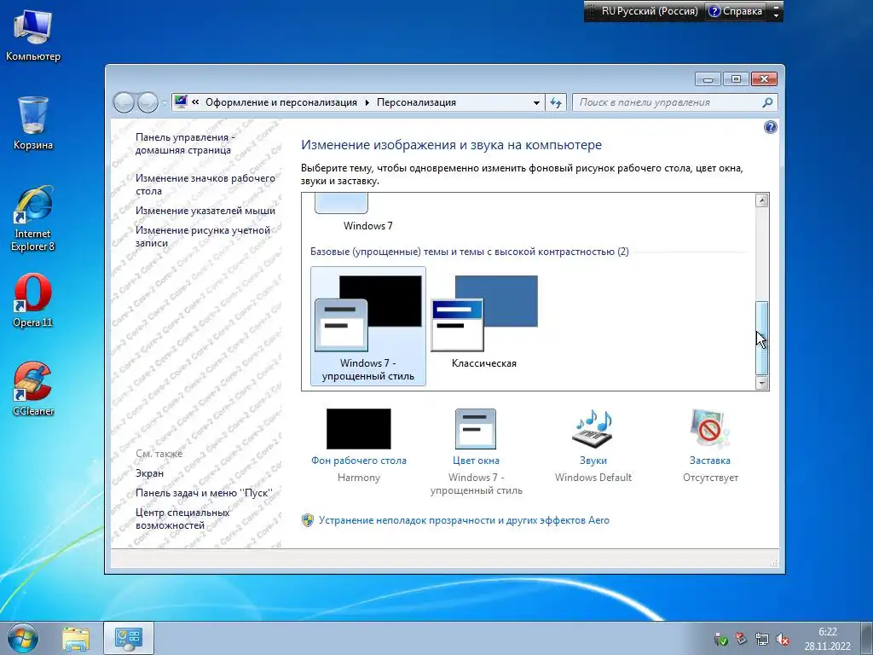Open Центр специальных возможностей link

click(x=182, y=519)
